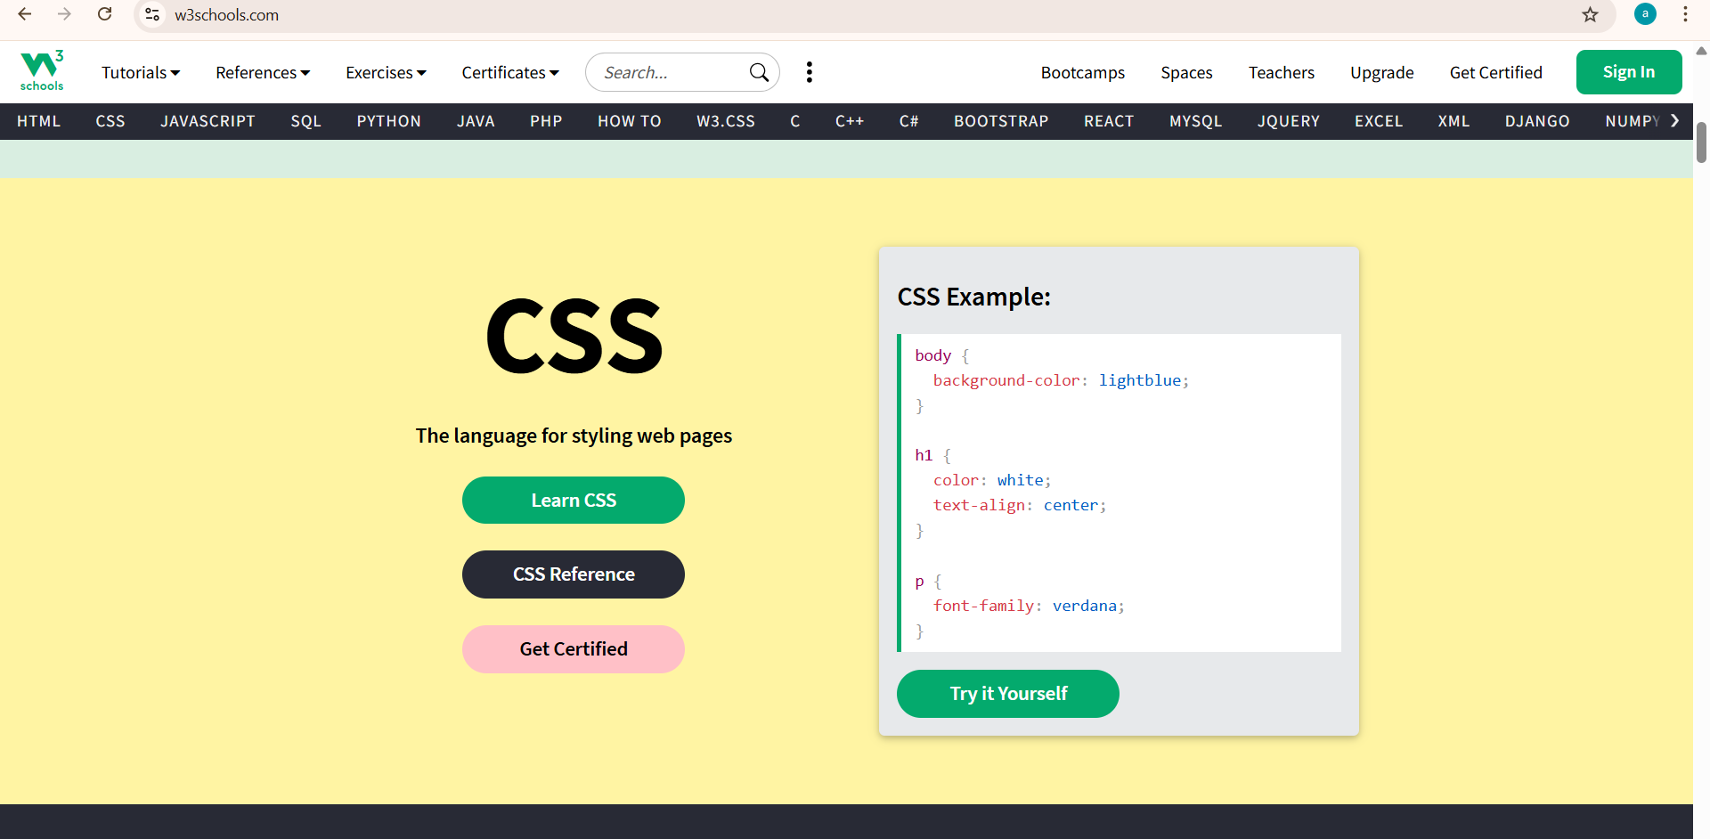Image resolution: width=1710 pixels, height=839 pixels.
Task: Go back using the browser back arrow
Action: click(x=25, y=14)
